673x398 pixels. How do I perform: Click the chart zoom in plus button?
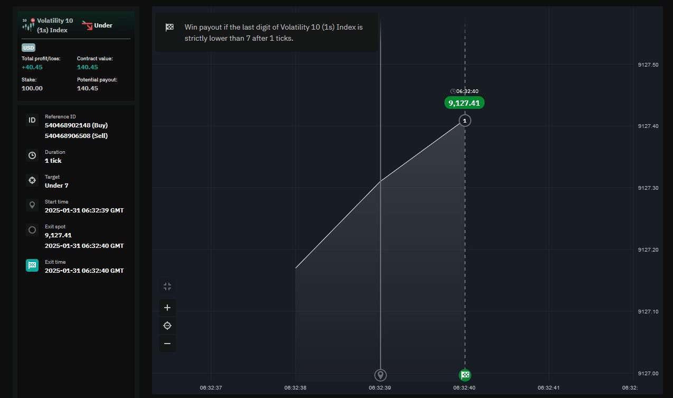coord(167,308)
